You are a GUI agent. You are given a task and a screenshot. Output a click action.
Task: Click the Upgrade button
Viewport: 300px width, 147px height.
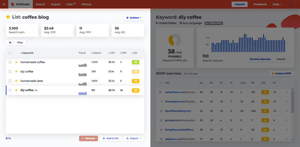tap(240, 4)
